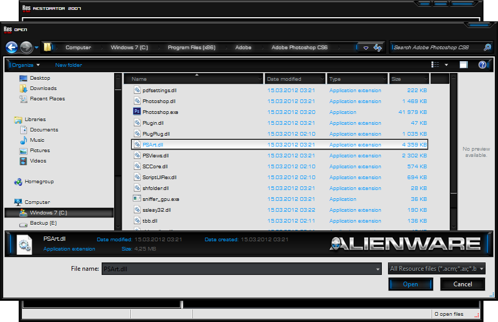
Task: Click the PlugPlug.dll file icon
Action: tap(137, 134)
